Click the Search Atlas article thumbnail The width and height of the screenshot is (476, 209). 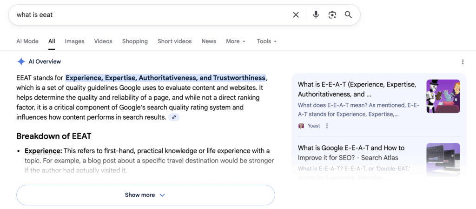pyautogui.click(x=443, y=160)
